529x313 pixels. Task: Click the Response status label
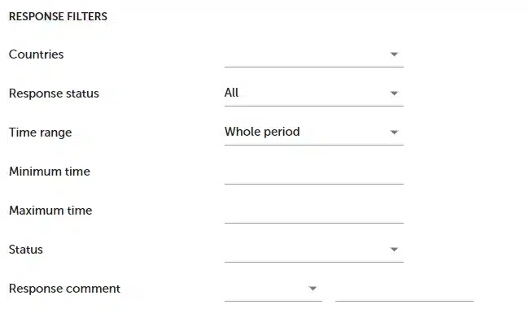[54, 93]
